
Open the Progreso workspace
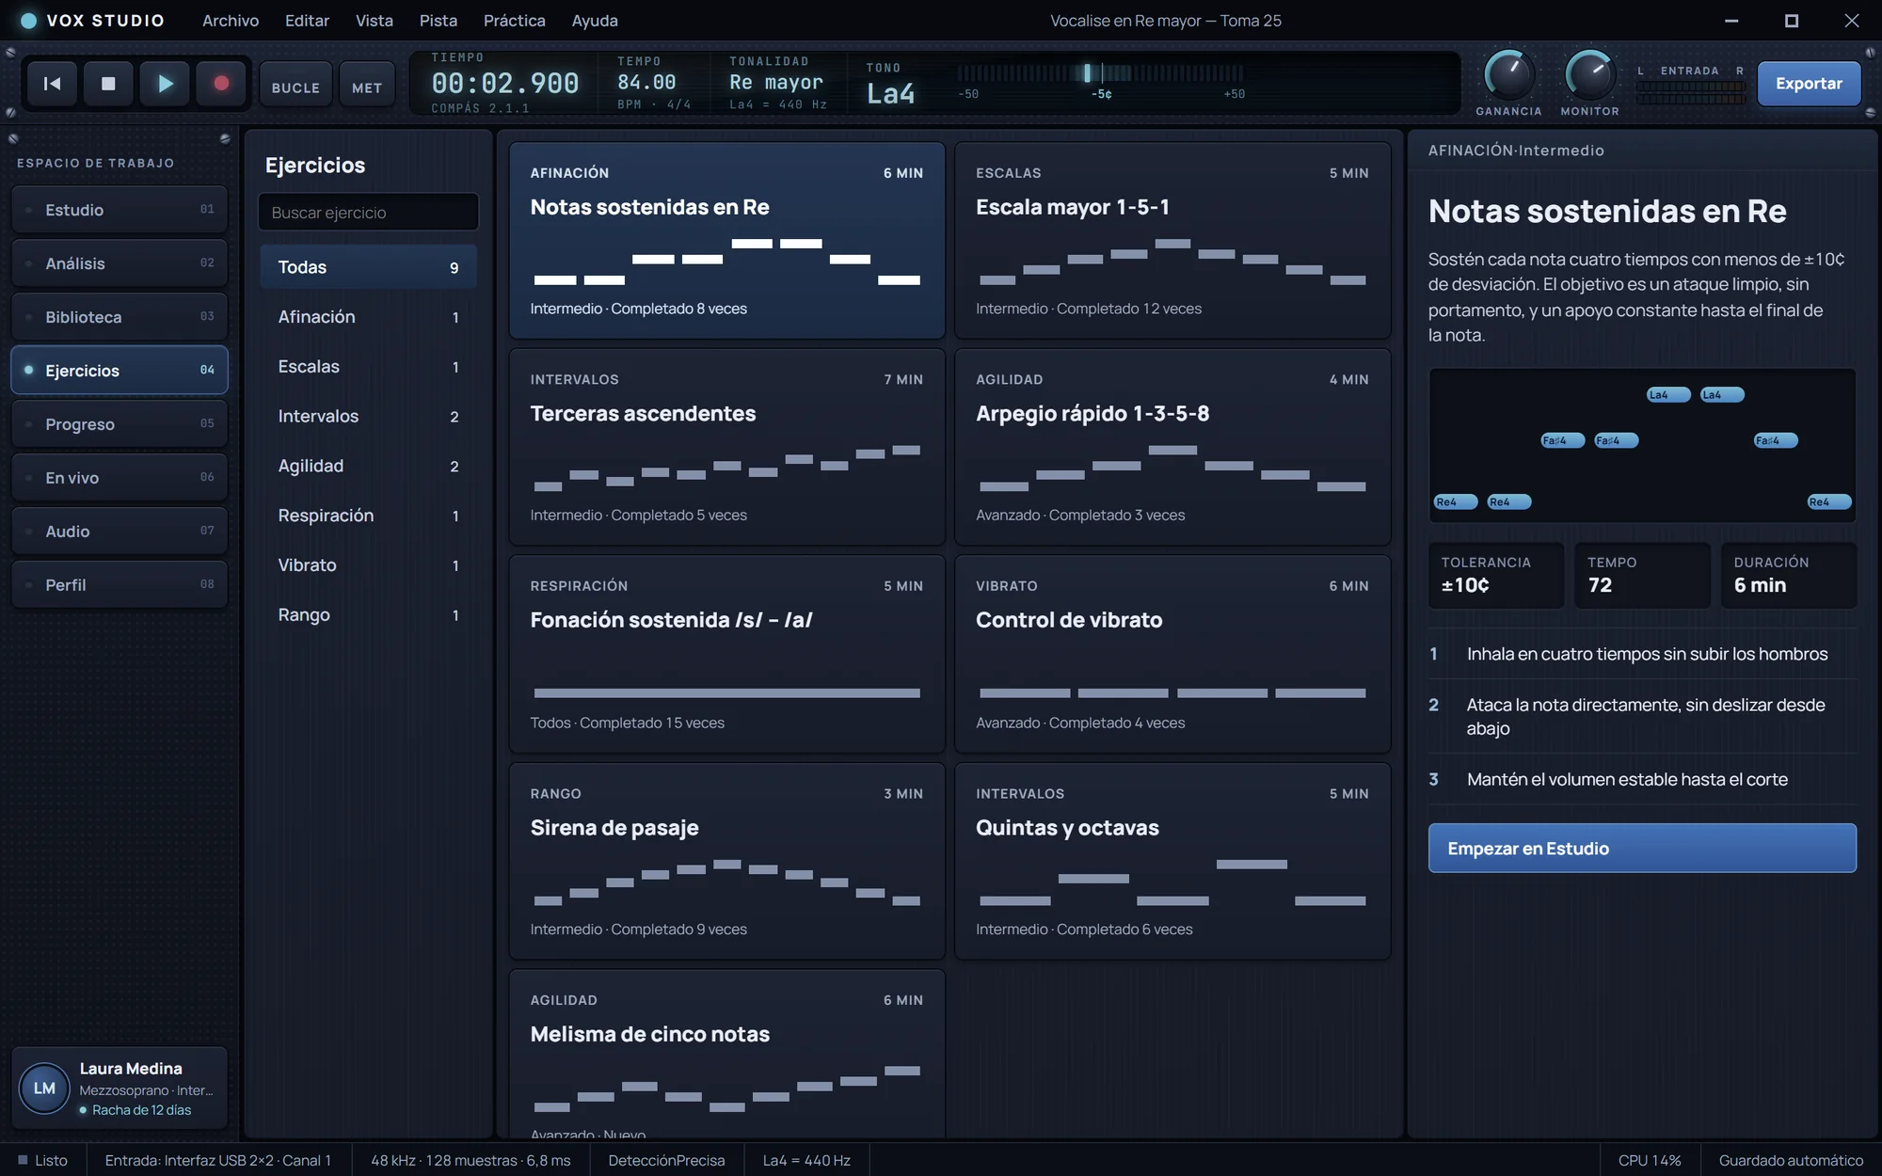(120, 424)
